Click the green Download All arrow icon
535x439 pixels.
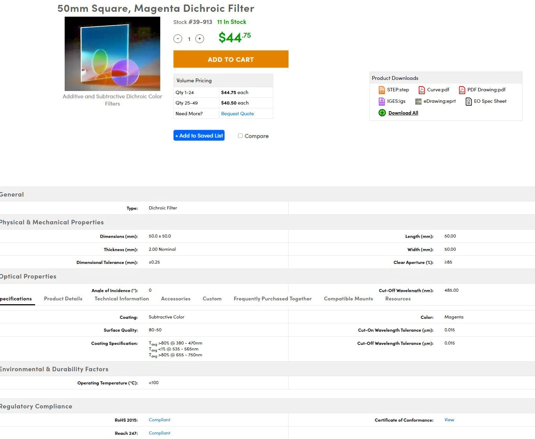pyautogui.click(x=382, y=113)
